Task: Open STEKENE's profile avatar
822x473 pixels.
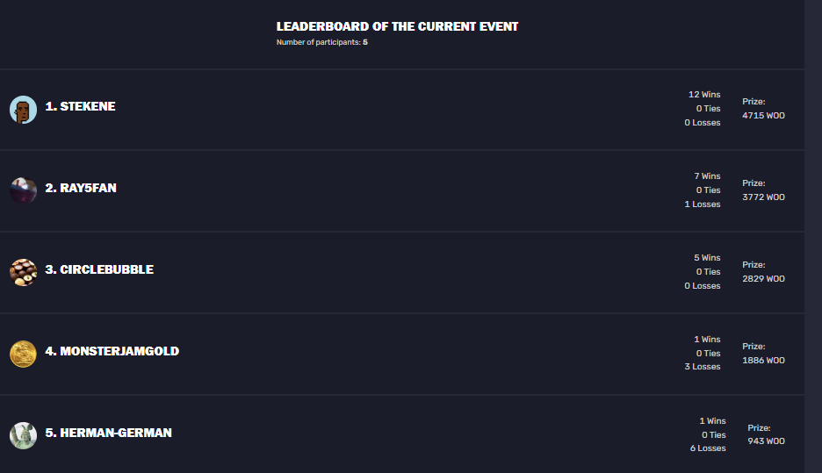Action: (x=23, y=110)
